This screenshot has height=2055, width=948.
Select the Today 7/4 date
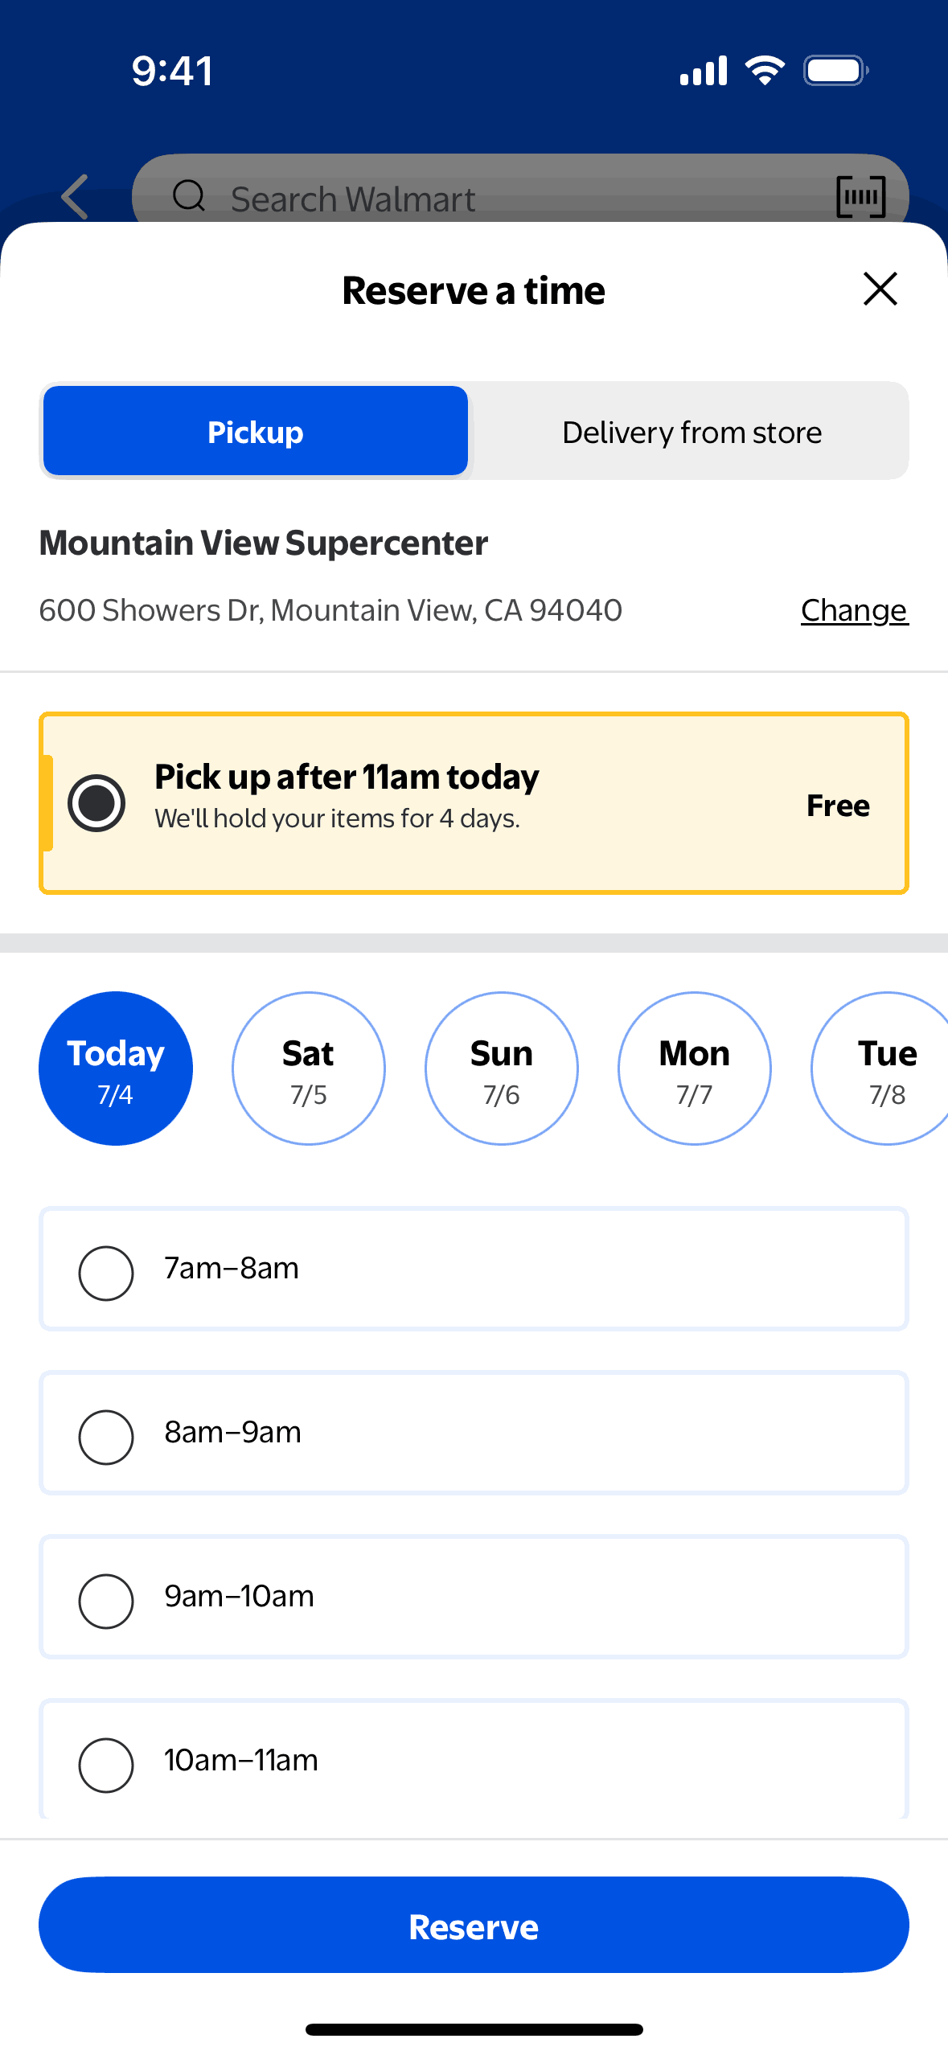[116, 1069]
